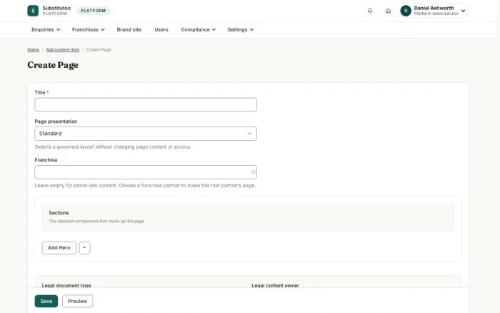Open Page presentation Standard dropdown
Viewport: 500px width, 313px height.
tap(146, 134)
